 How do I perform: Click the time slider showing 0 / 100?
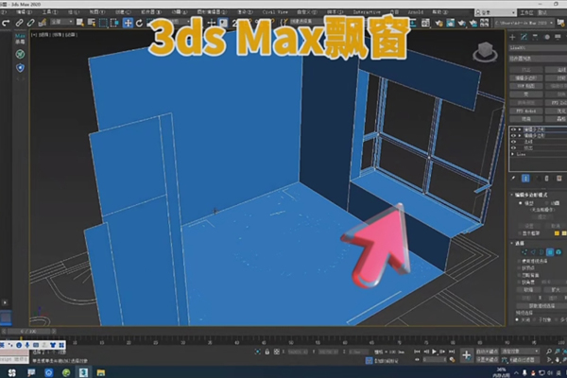pos(28,332)
